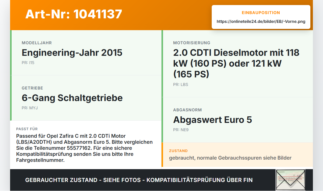Click the GEBRAUCHTER ZUSTAND footer banner text
Viewport: 323px width, 191px height.
(139, 180)
